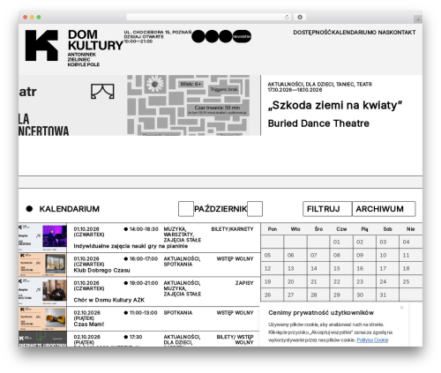The height and width of the screenshot is (373, 441).
Task: Open thumbnail of the Klub Dobrego Czasu event
Action: [x=42, y=265]
